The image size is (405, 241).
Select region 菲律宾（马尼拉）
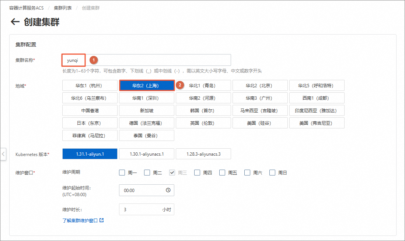[90, 135]
